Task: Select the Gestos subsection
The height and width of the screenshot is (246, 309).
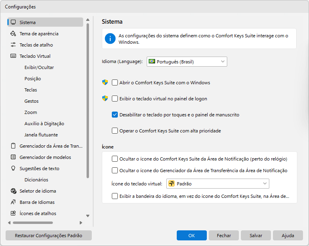Action: tap(31, 101)
